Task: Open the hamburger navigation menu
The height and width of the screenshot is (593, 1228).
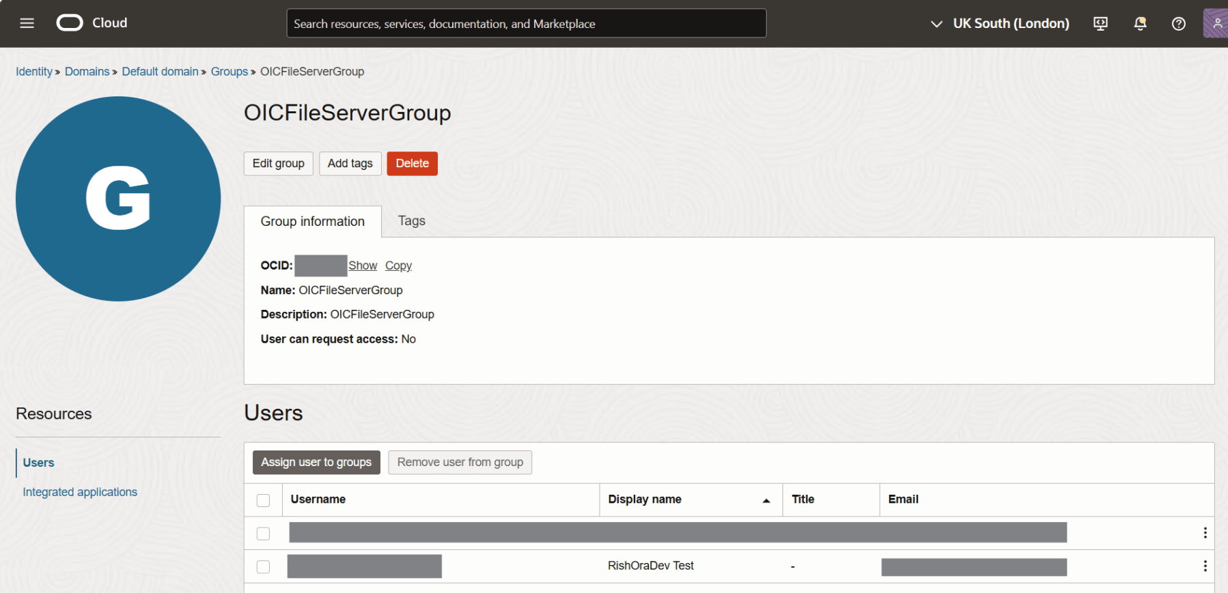Action: 27,23
